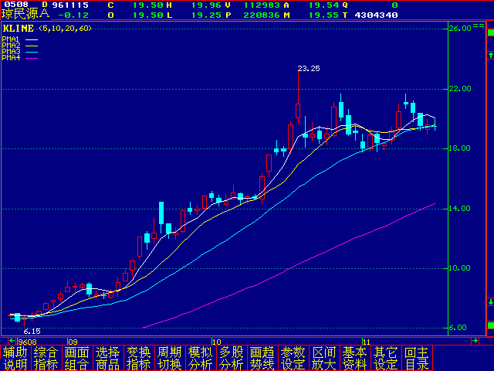Click the green down arrow on right scrollbar
Viewport: 494px width, 371px height.
coord(489,301)
